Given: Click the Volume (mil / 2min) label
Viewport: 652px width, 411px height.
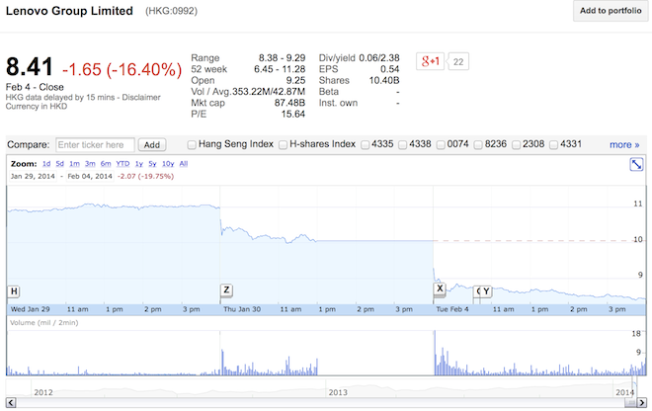Looking at the screenshot, I should (44, 323).
